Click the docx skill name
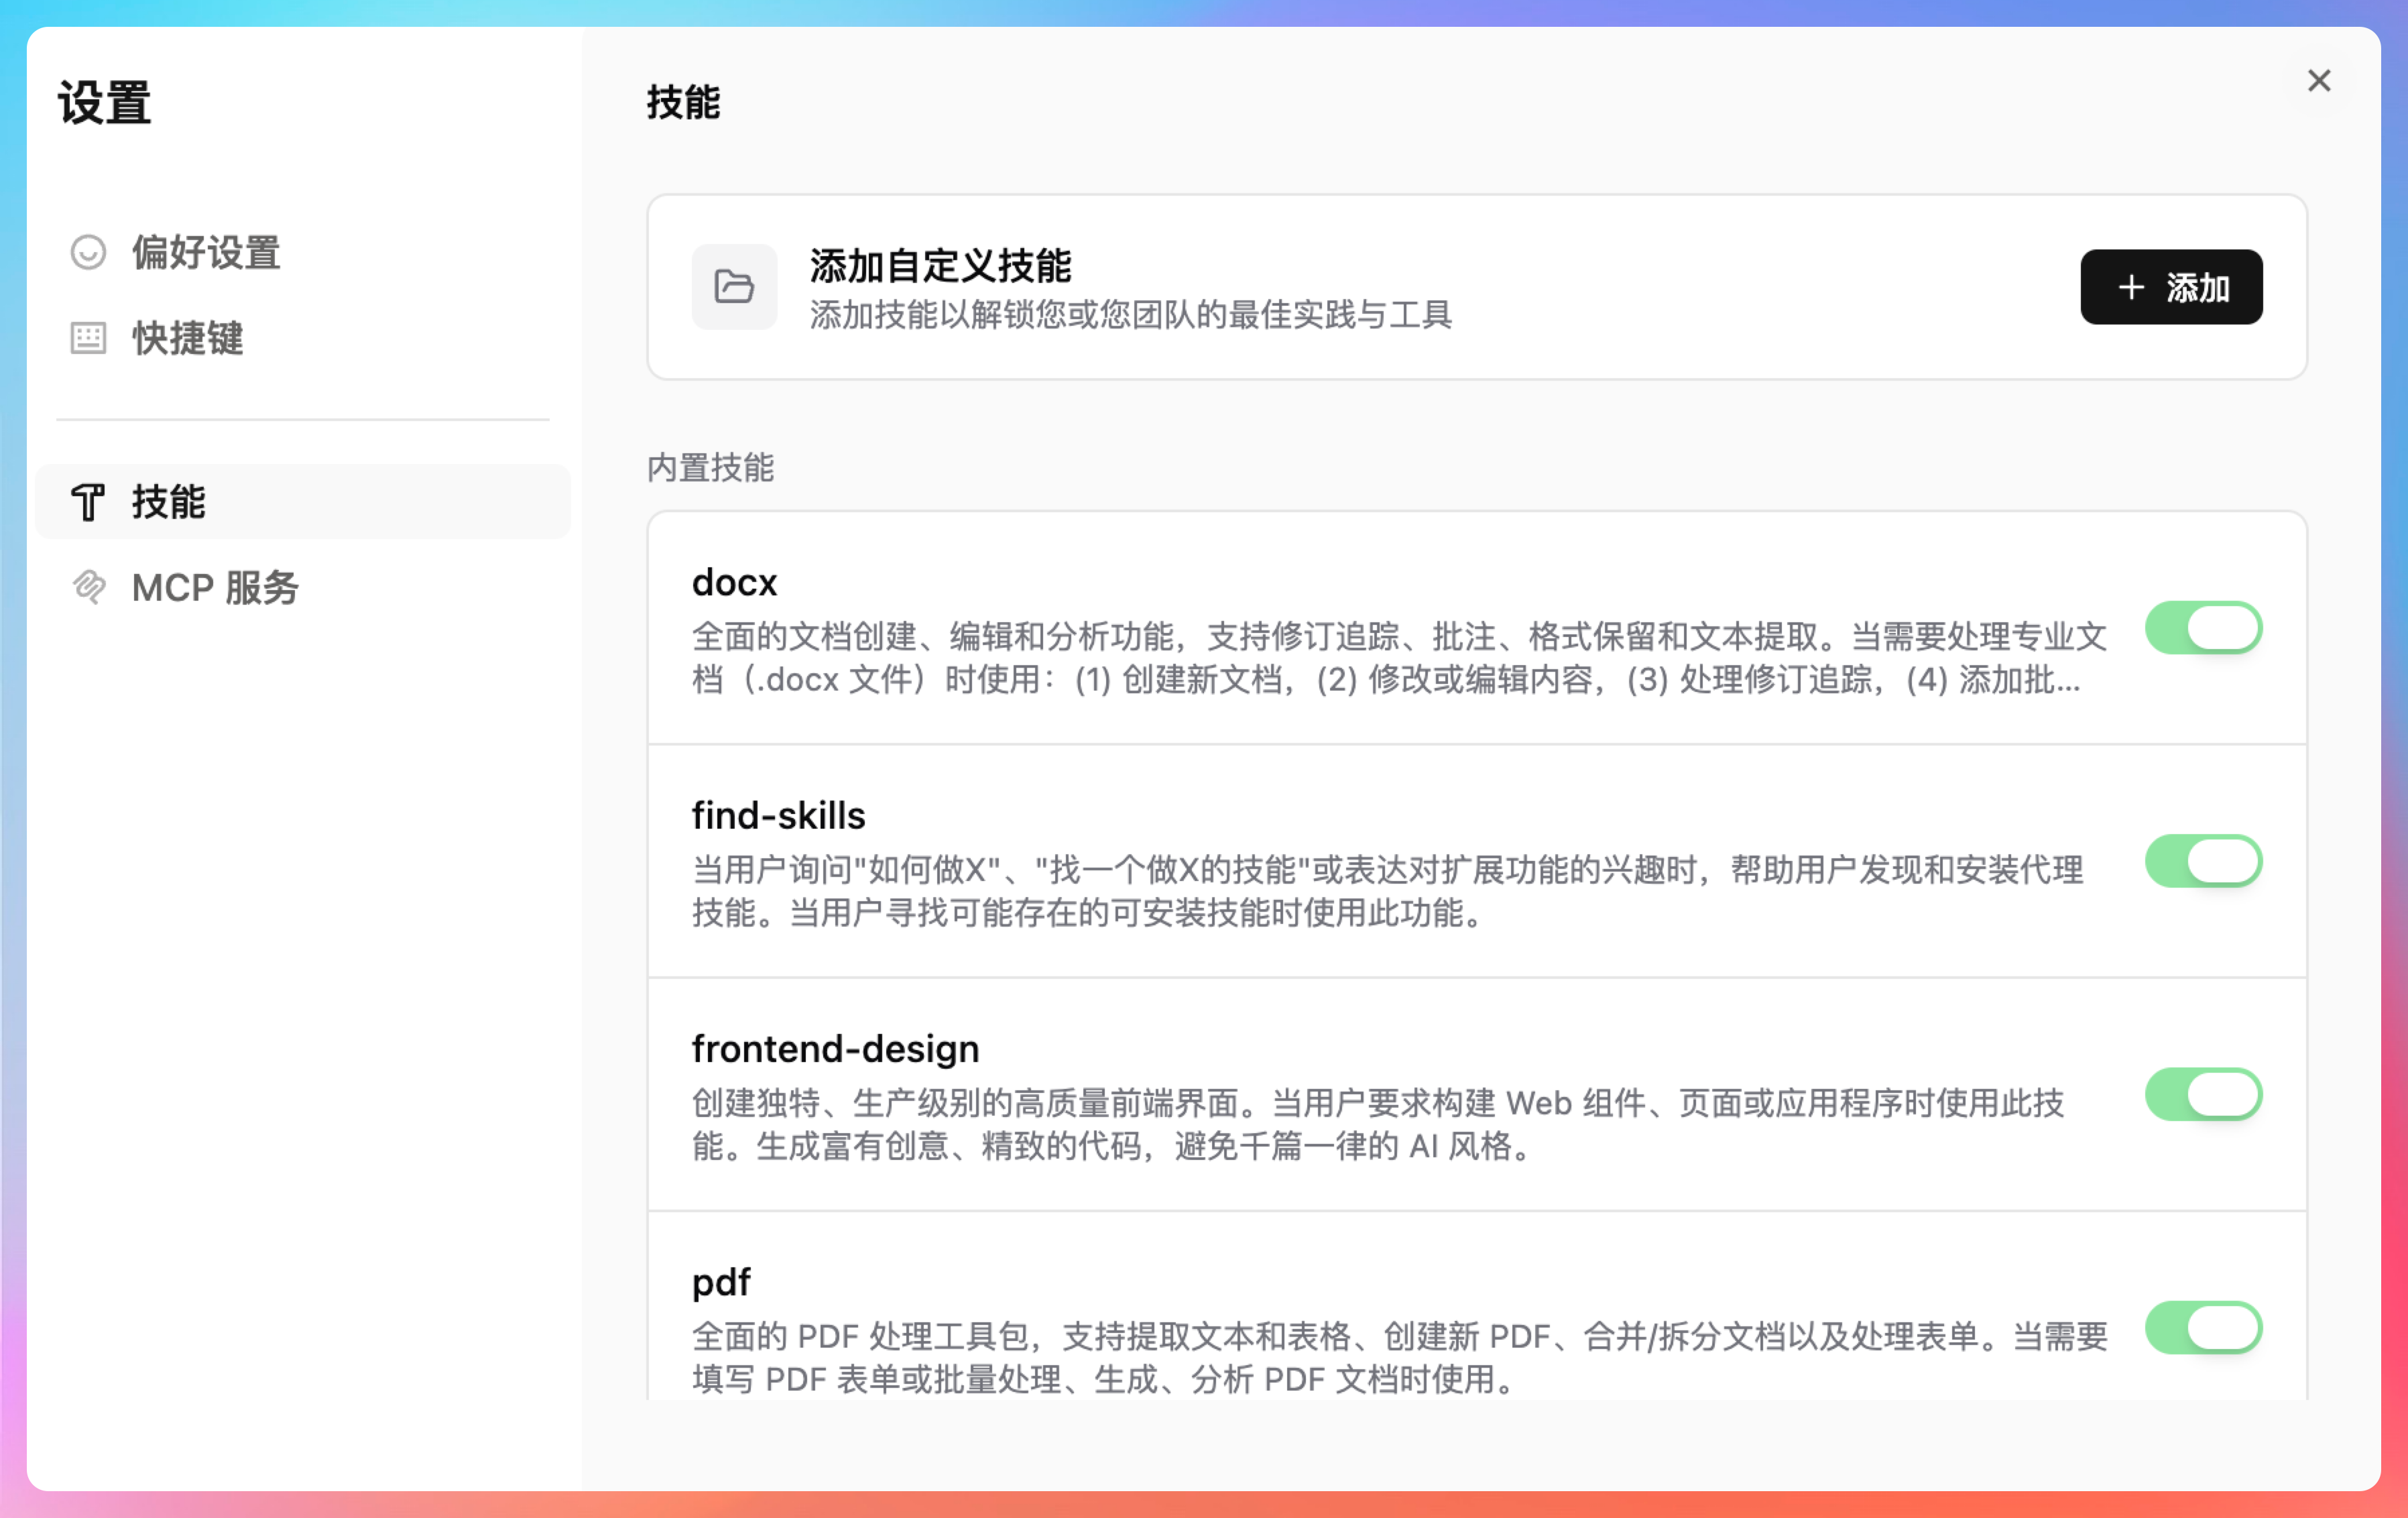Screen dimensions: 2408x1518 tap(734, 582)
